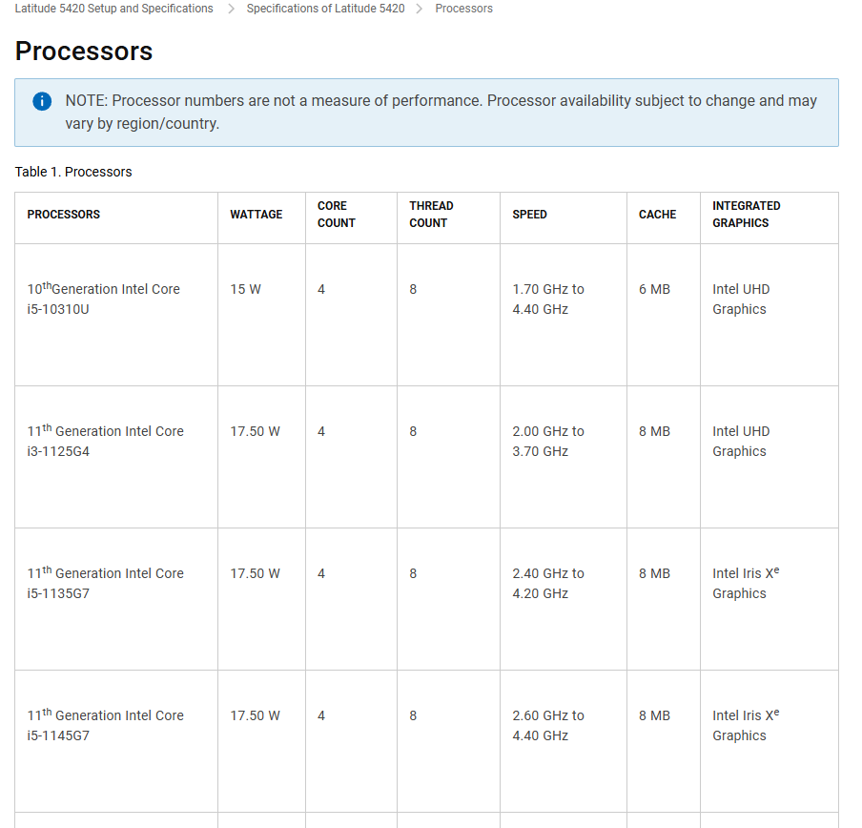Click the PROCESSORS column header
This screenshot has height=828, width=862.
click(x=64, y=215)
